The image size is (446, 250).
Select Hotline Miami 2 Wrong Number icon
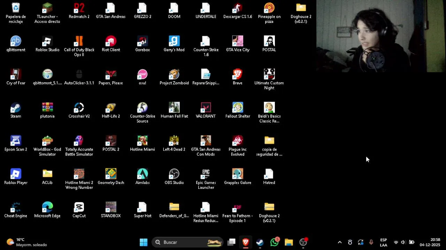click(x=79, y=179)
